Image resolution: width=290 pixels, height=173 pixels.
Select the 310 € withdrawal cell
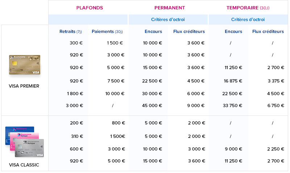pos(76,136)
